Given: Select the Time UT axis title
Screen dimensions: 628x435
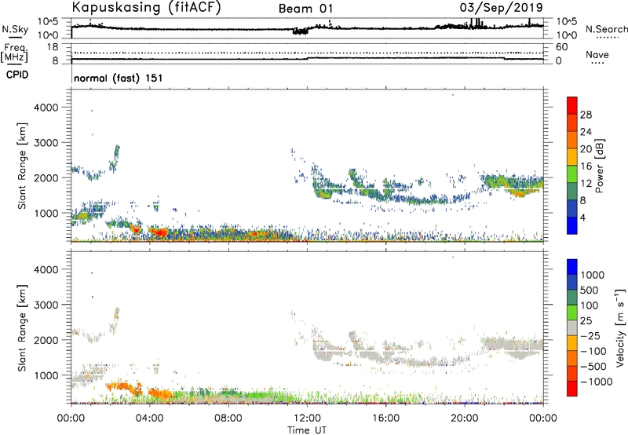Looking at the screenshot, I should click(307, 430).
